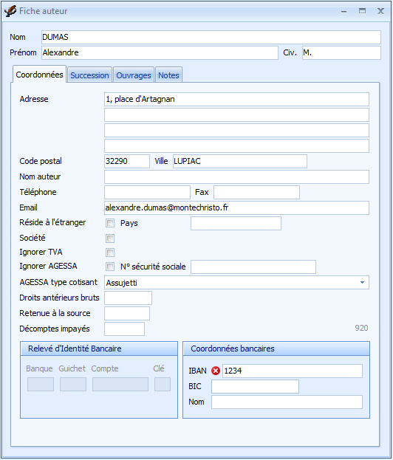The image size is (393, 460).
Task: Select the Notes tab
Action: coord(168,75)
